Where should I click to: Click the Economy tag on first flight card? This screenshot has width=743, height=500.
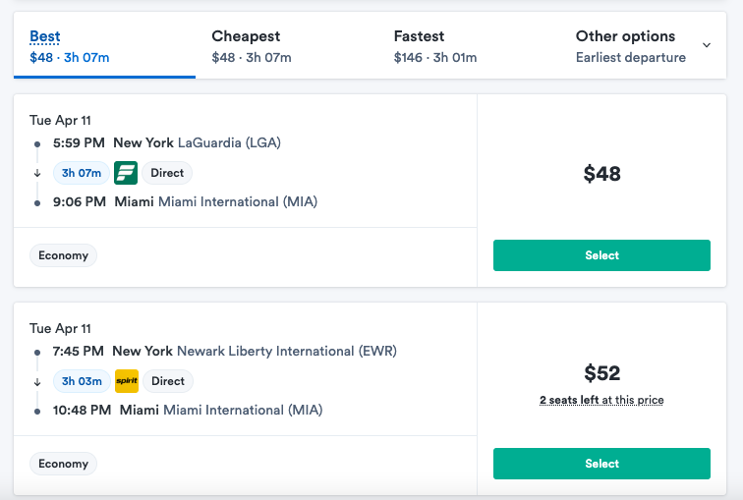tap(64, 255)
